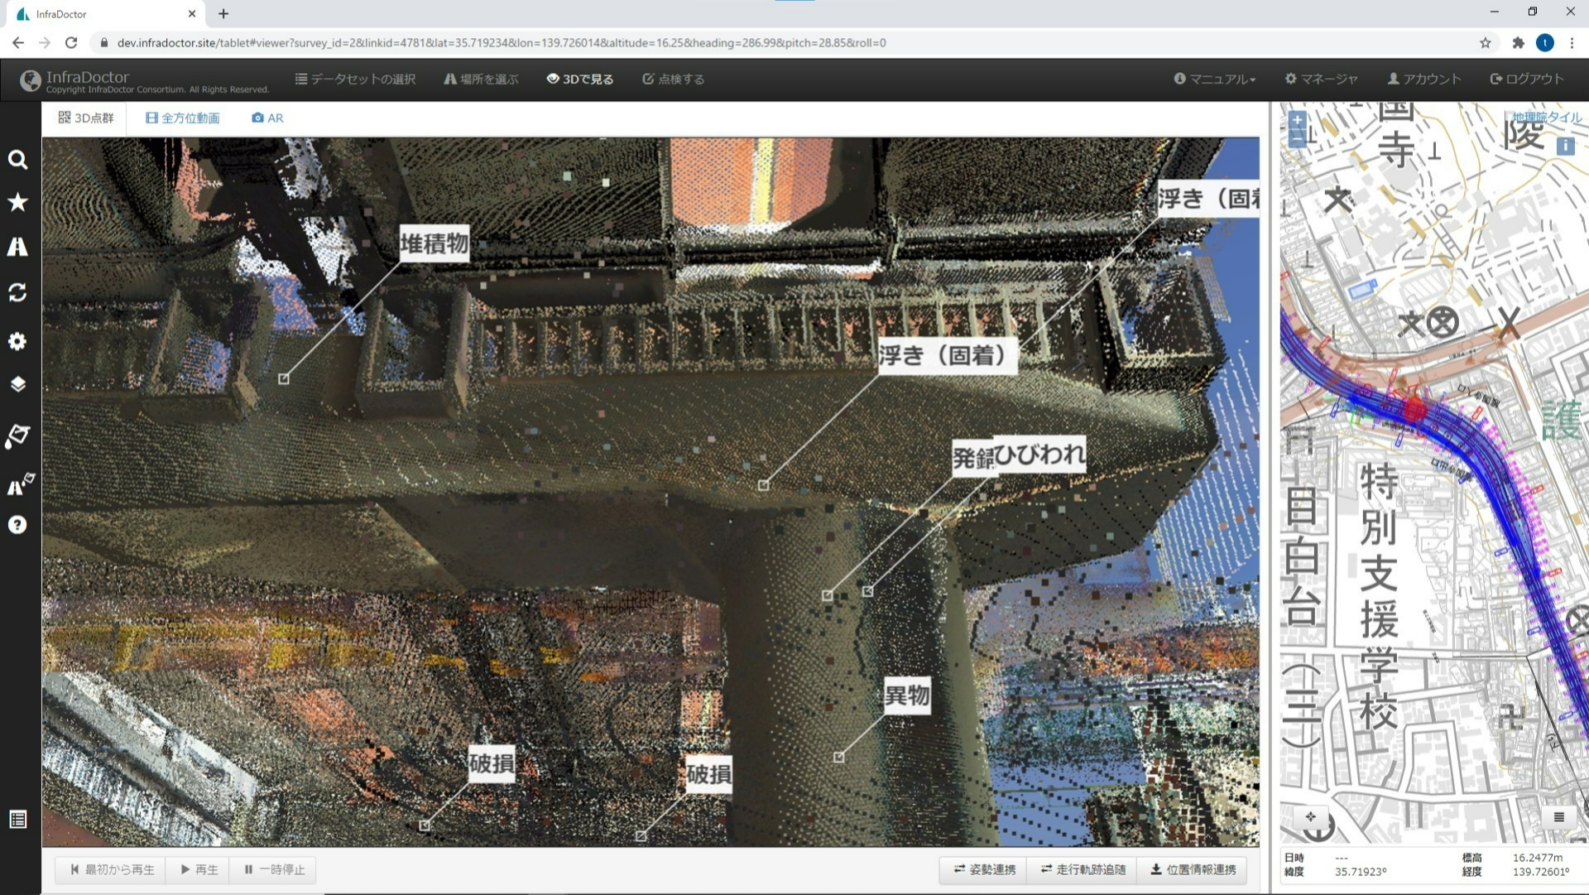
Task: Toggle 位置情報連携 location link button
Action: coord(1193,869)
